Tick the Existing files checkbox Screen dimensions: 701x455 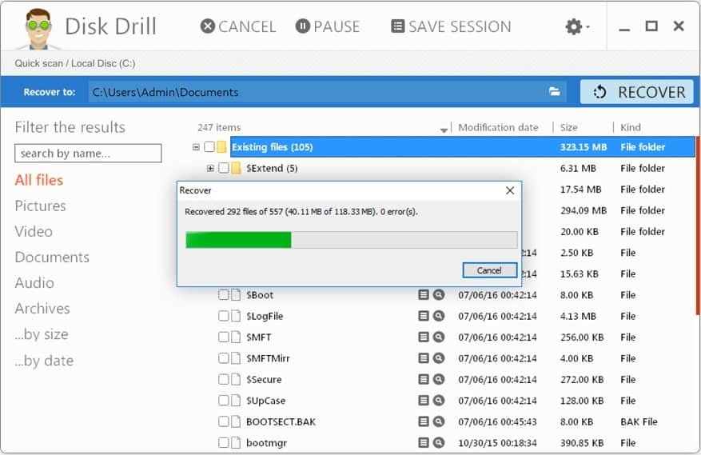[209, 147]
